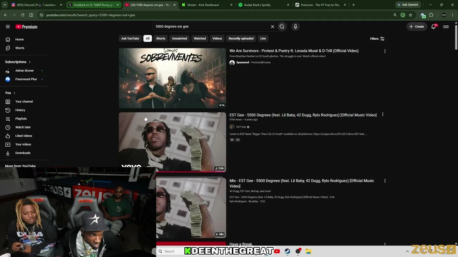
Task: Go back in browser history
Action: [x=5, y=15]
